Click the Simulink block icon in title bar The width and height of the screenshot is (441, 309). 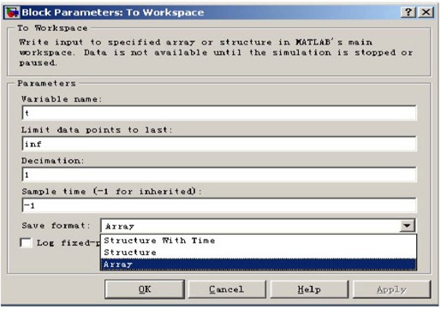12,13
